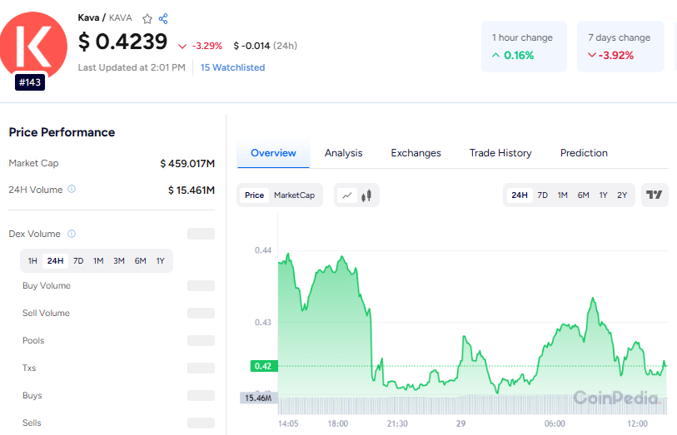Set chart range to 2Y

tap(622, 195)
